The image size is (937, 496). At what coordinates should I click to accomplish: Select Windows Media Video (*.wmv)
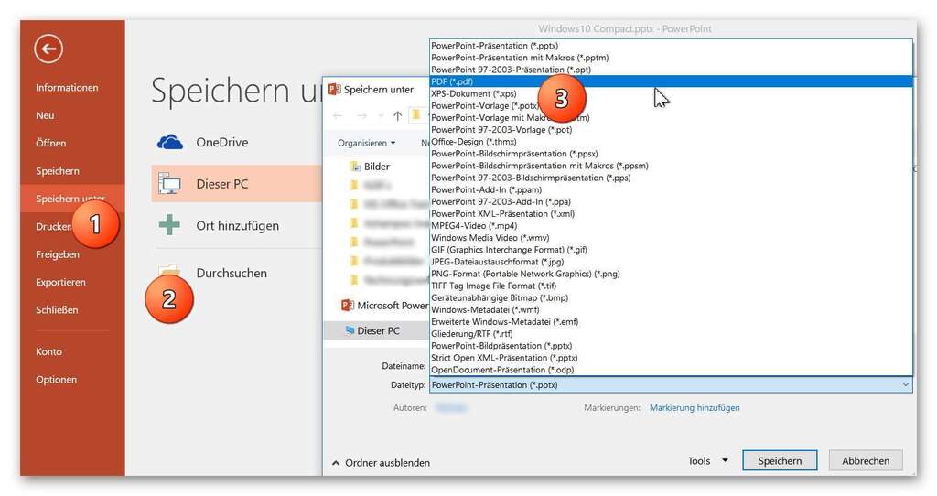point(671,237)
